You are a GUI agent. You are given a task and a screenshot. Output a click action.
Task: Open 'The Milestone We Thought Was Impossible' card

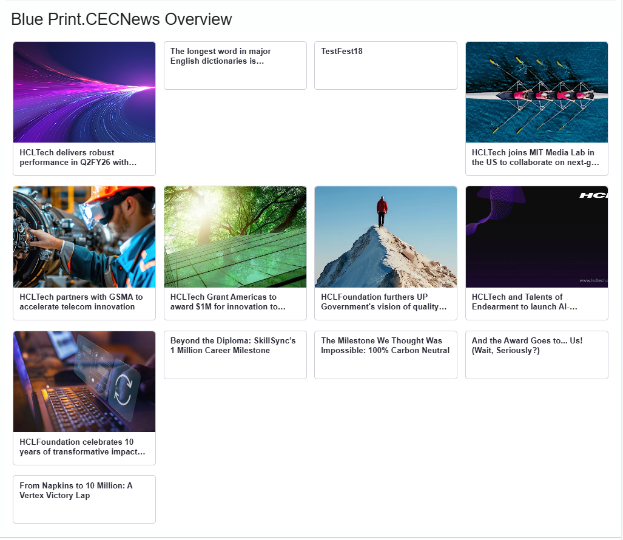pos(386,355)
